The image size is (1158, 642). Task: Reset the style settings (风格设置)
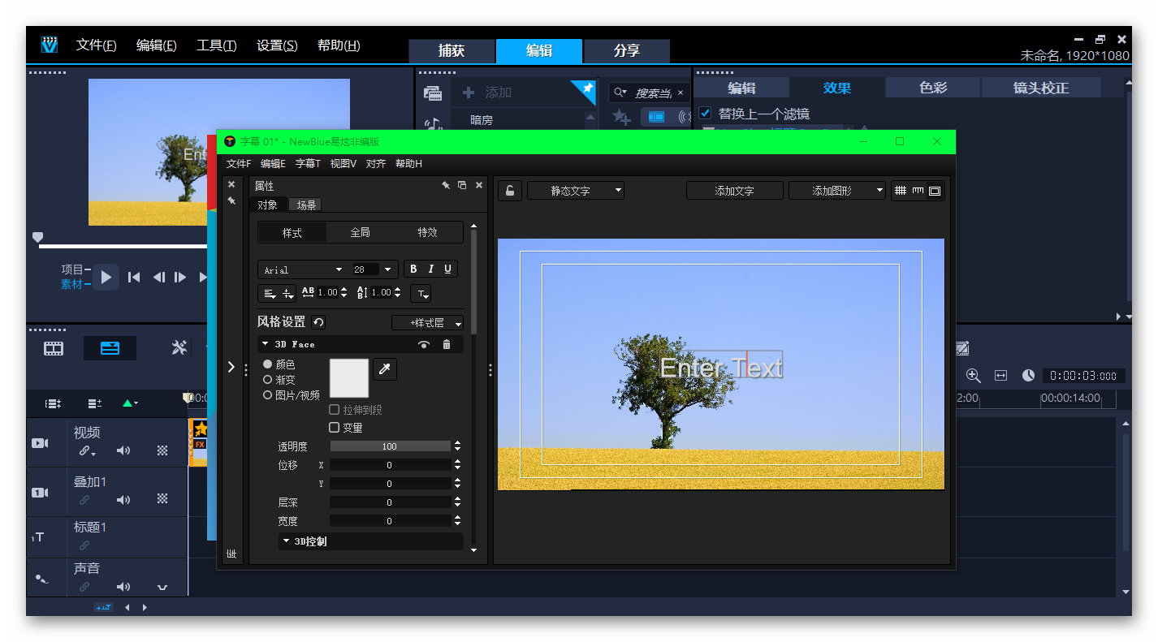tap(318, 322)
